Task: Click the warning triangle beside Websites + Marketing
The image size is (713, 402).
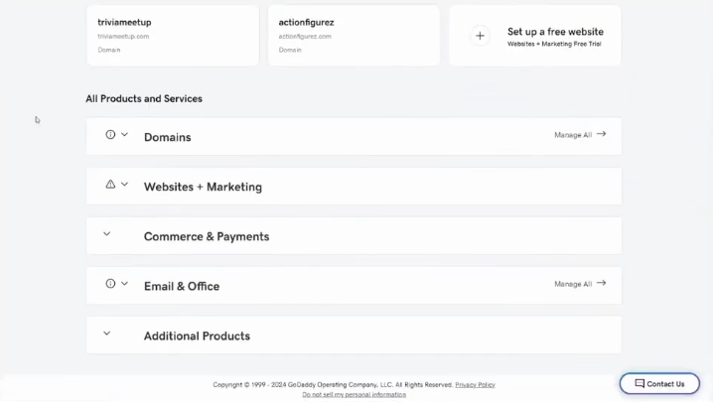Action: [x=110, y=185]
